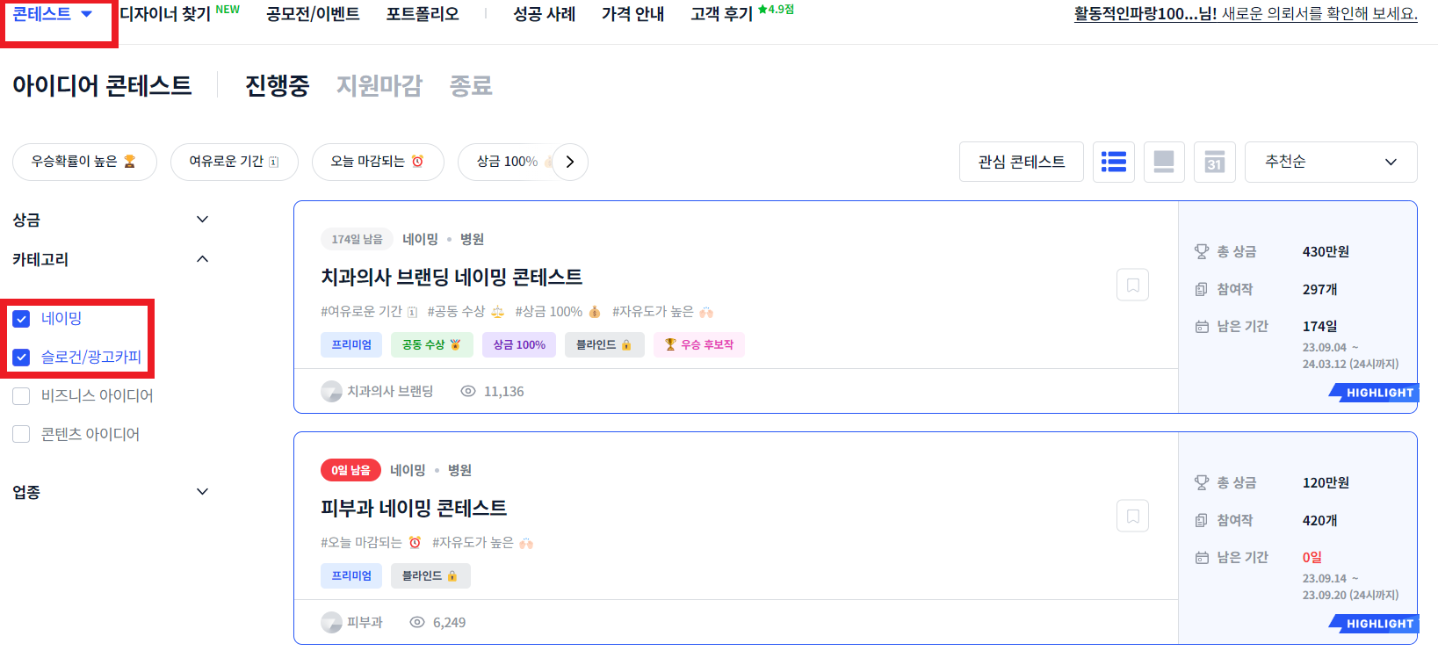Click 피부과 profile avatar
The image size is (1438, 658).
[331, 623]
